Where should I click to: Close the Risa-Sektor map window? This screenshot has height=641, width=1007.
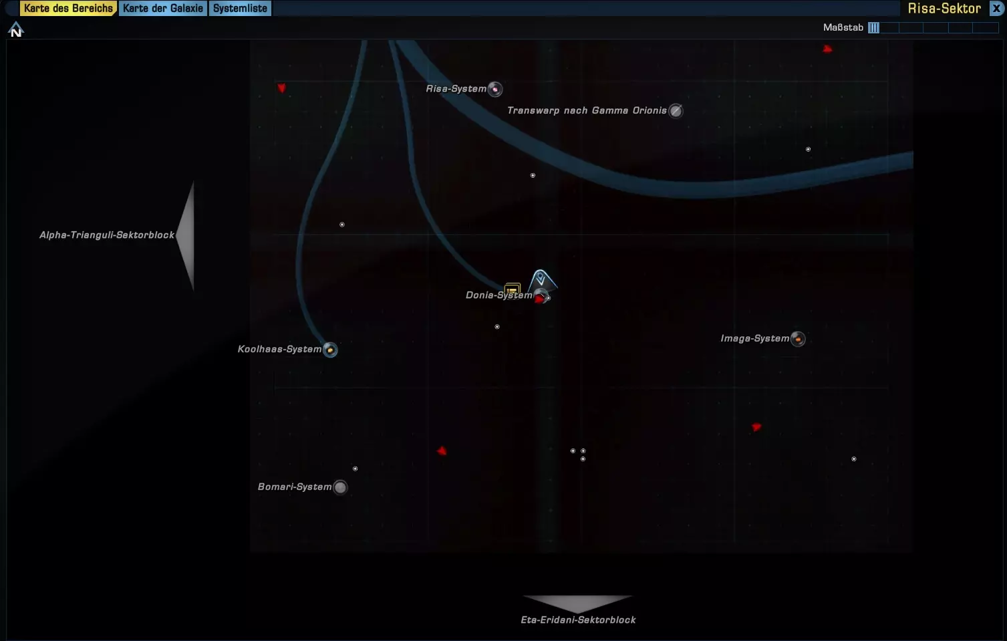click(x=996, y=8)
